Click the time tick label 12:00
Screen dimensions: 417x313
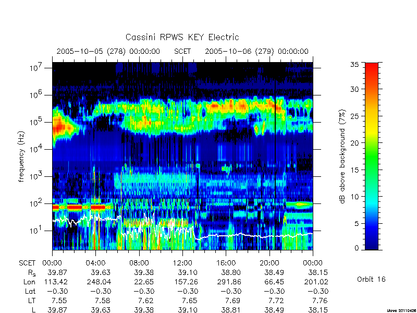click(x=182, y=263)
